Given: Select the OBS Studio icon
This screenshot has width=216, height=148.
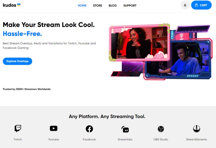Looking at the screenshot, I should point(161,129).
